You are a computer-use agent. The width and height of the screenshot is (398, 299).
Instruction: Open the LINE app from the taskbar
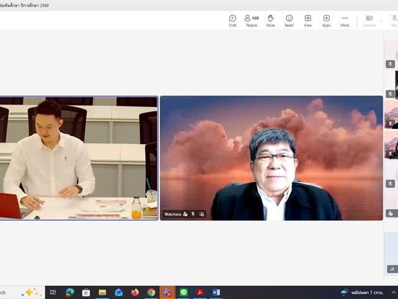(x=183, y=292)
